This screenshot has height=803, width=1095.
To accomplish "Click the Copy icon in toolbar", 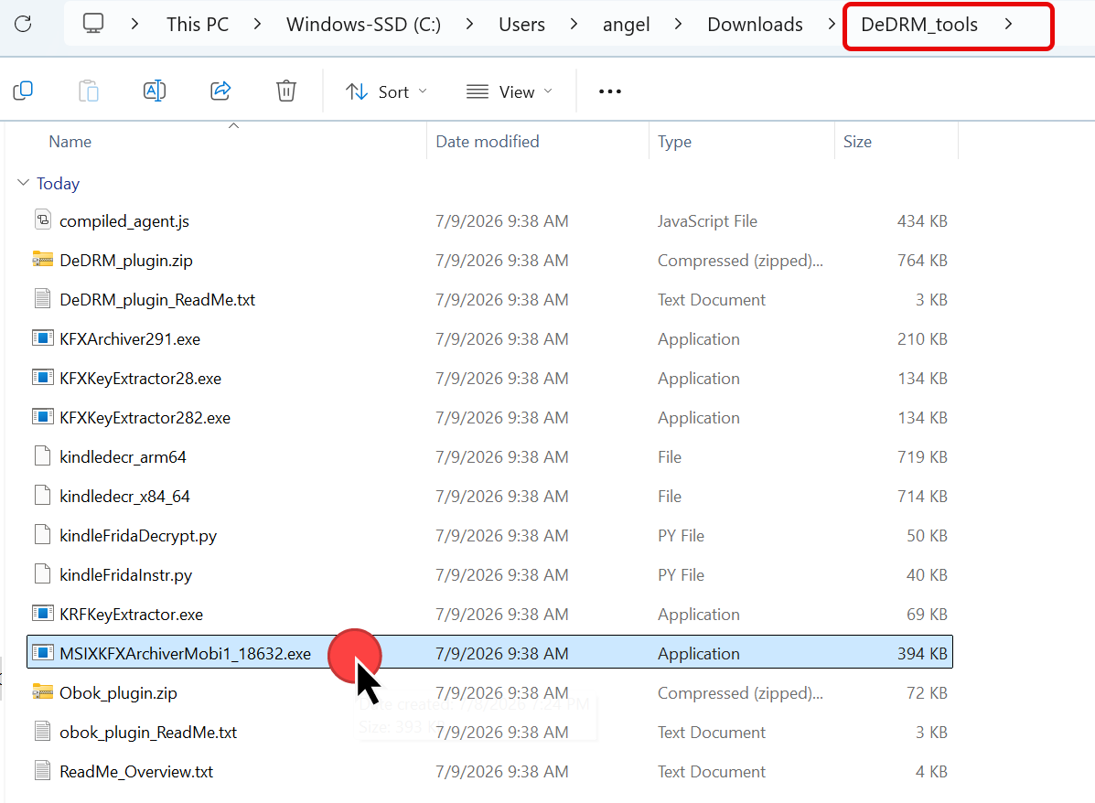I will pyautogui.click(x=23, y=91).
